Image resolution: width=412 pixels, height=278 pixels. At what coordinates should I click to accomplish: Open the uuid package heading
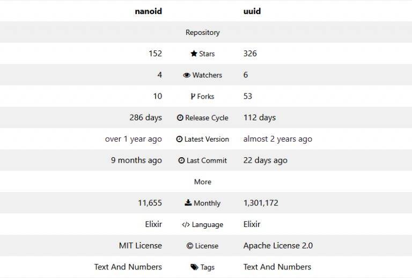point(252,11)
